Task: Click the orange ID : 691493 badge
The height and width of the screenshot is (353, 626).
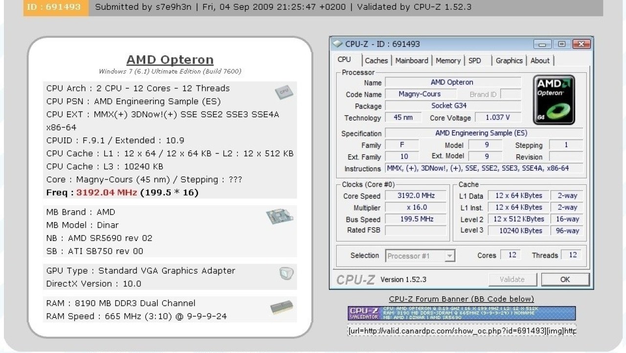Action: pyautogui.click(x=56, y=7)
